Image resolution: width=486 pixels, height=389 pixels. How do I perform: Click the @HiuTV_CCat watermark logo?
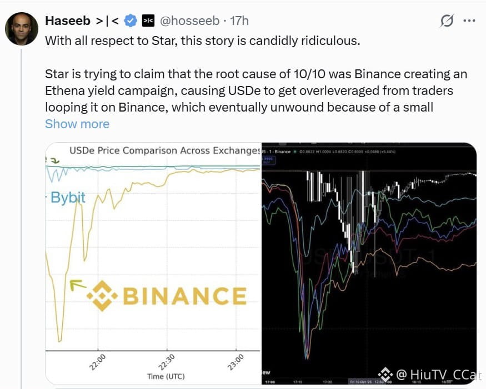coord(430,375)
